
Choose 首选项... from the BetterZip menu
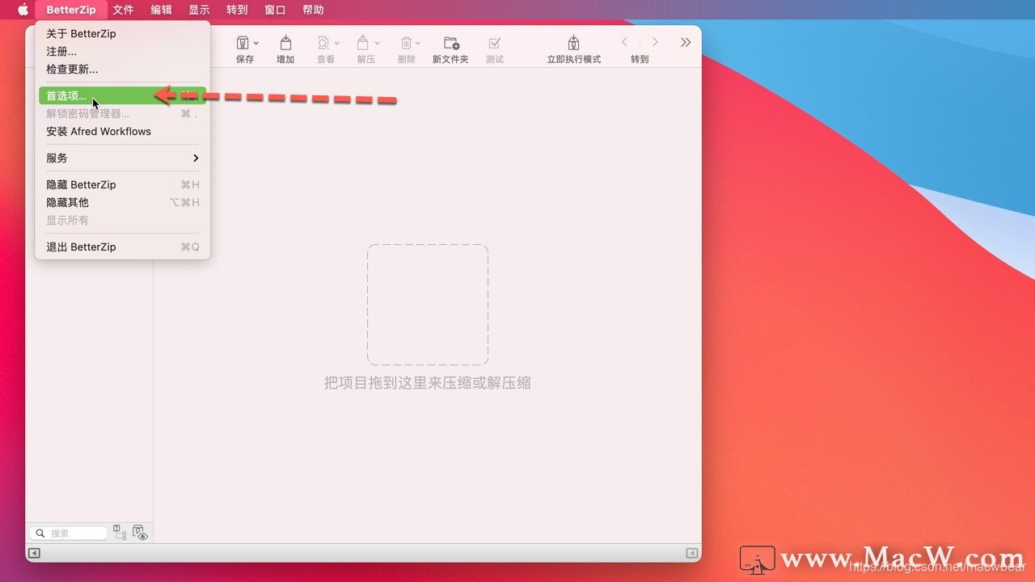click(x=122, y=95)
